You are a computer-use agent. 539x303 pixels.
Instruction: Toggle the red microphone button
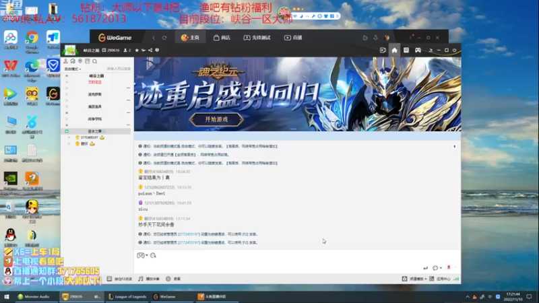pyautogui.click(x=449, y=267)
